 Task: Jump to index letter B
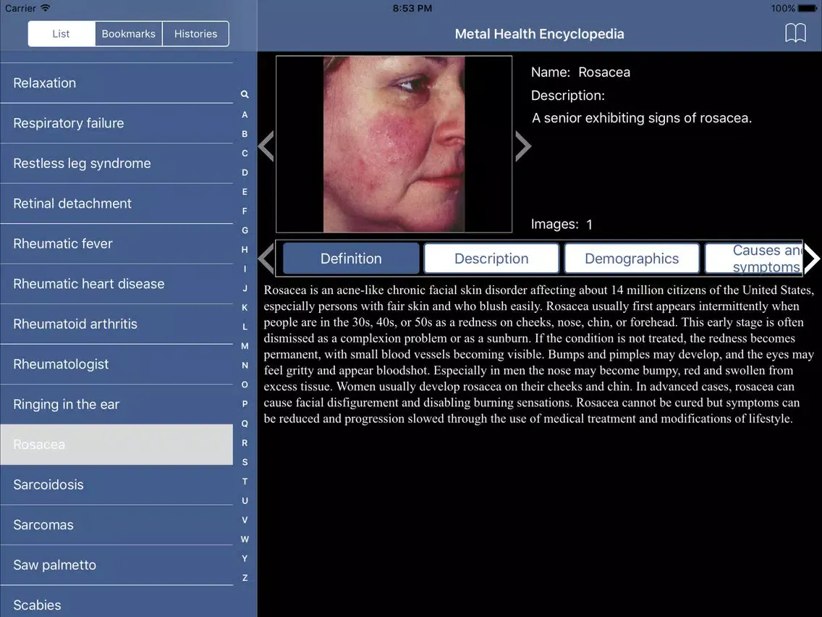[245, 134]
